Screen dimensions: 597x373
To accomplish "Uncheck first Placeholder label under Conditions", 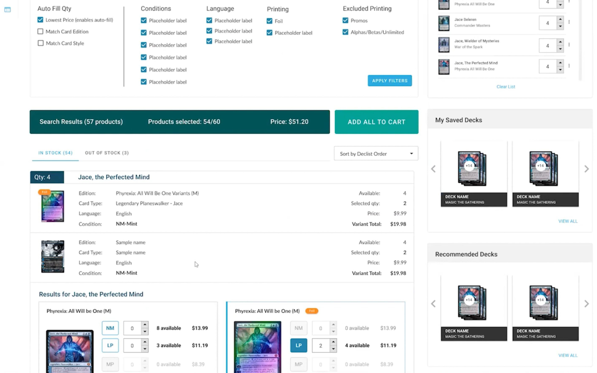I will [x=143, y=20].
